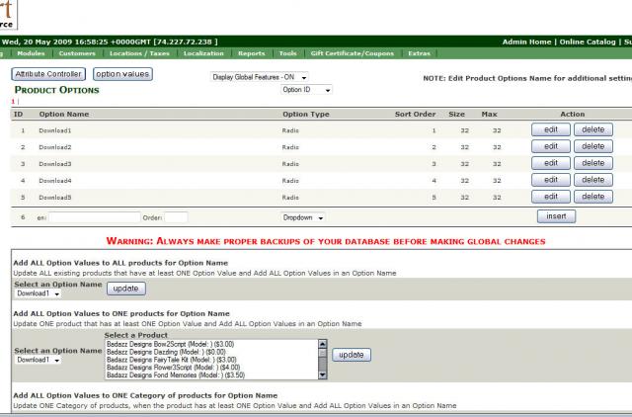
Task: Click product list scrollbar up arrow
Action: [323, 344]
